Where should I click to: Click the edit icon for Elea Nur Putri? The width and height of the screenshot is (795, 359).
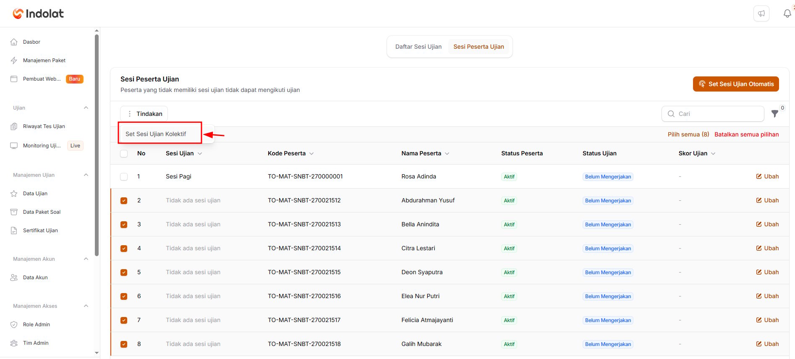coord(759,296)
